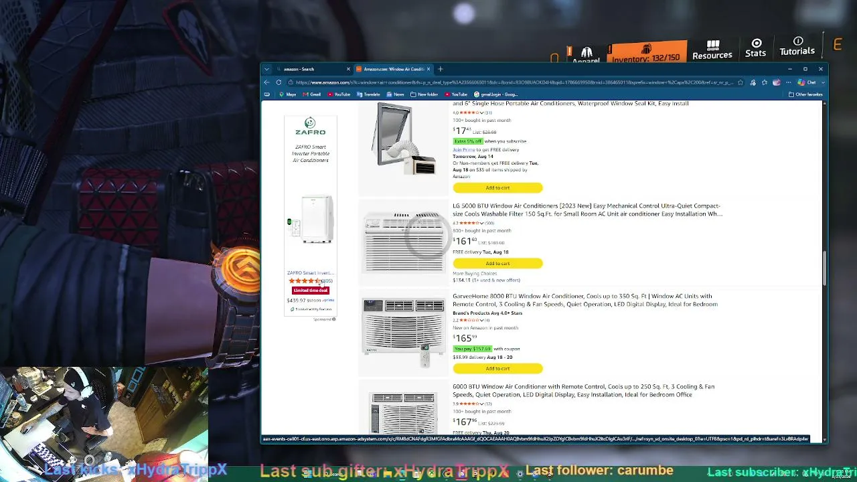Open the first YouTube bookmark
Viewport: 857px width, 482px height.
point(339,94)
